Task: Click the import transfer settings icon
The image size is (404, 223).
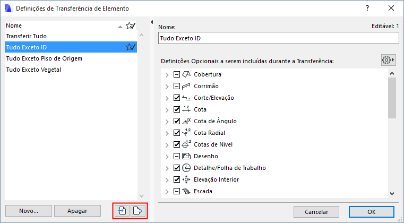Action: (122, 211)
